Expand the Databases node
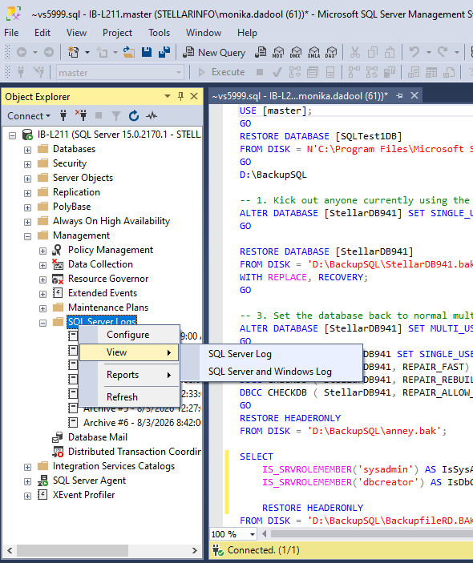Image resolution: width=473 pixels, height=563 pixels. pos(28,150)
